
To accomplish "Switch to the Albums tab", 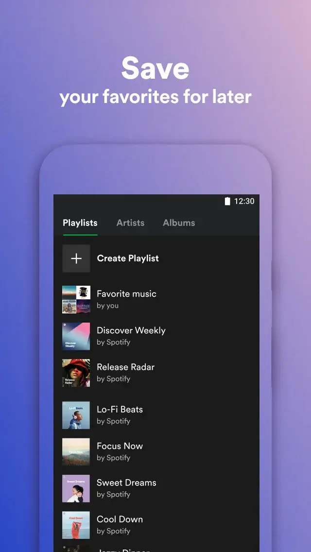I will point(179,223).
